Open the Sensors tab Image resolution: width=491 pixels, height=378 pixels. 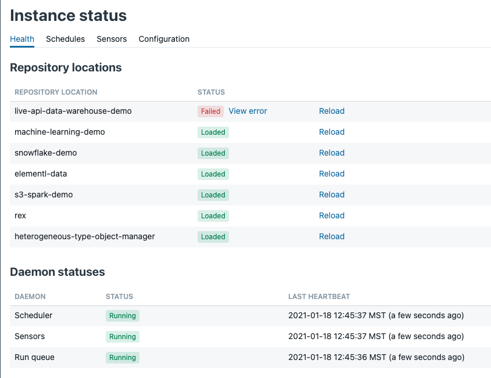pyautogui.click(x=112, y=39)
